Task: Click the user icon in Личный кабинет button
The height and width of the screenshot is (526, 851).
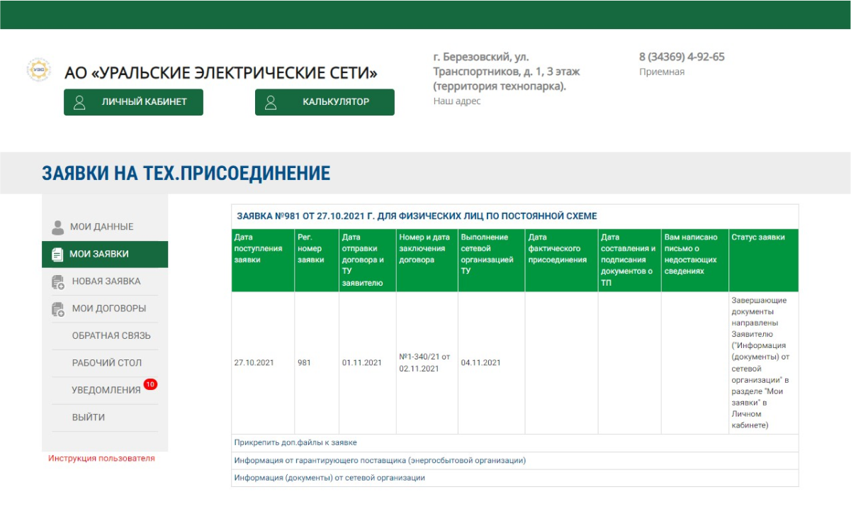Action: point(79,102)
